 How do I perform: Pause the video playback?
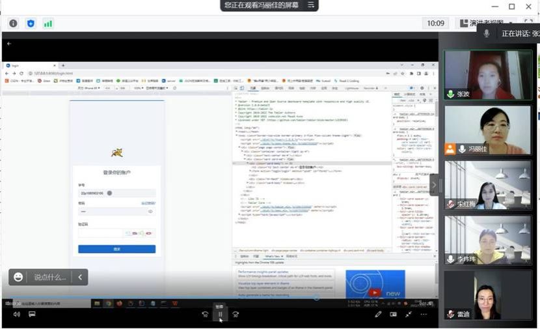point(220,314)
